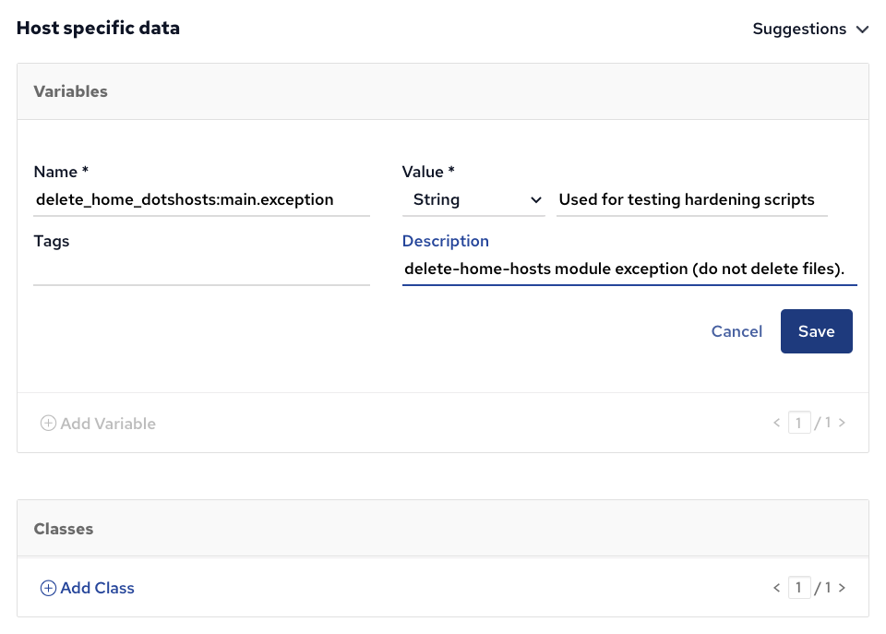This screenshot has width=886, height=634.
Task: Go to previous page in Variables pagination
Action: pos(777,424)
